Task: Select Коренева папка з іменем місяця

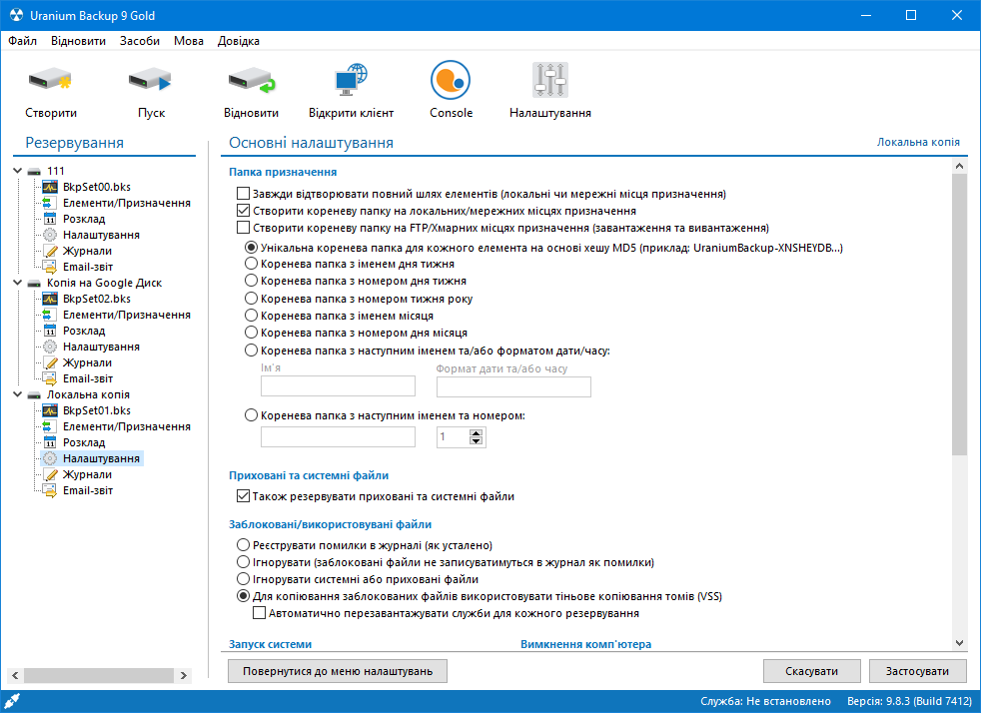Action: point(251,316)
